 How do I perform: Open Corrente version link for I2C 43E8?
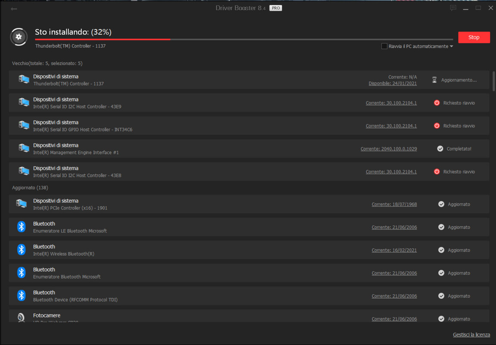point(391,172)
